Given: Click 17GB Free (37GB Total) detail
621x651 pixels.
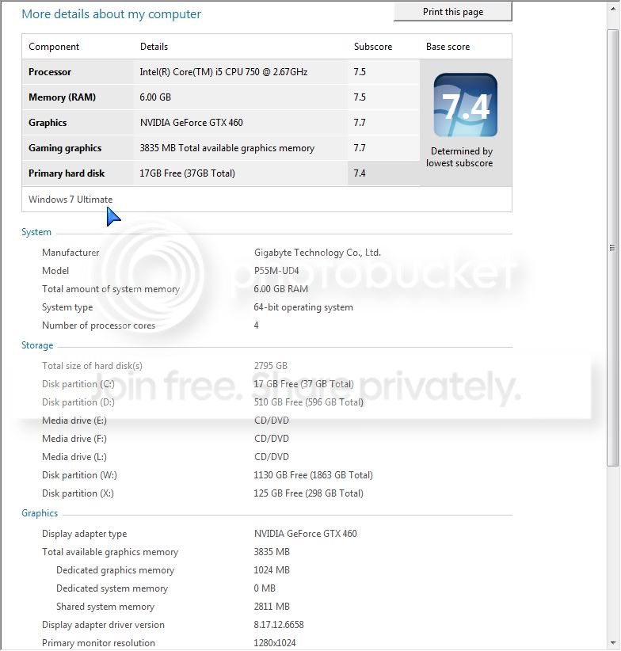Looking at the screenshot, I should (x=187, y=173).
